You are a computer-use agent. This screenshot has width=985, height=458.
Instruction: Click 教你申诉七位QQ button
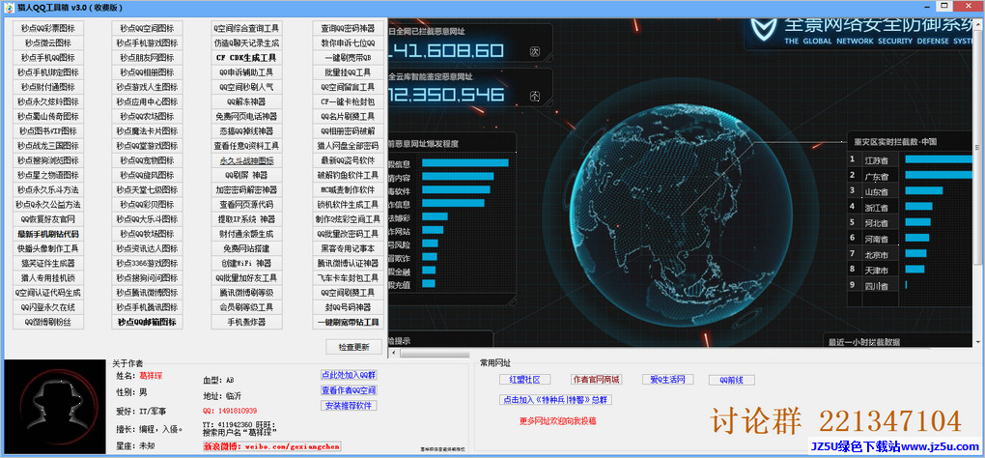click(348, 43)
